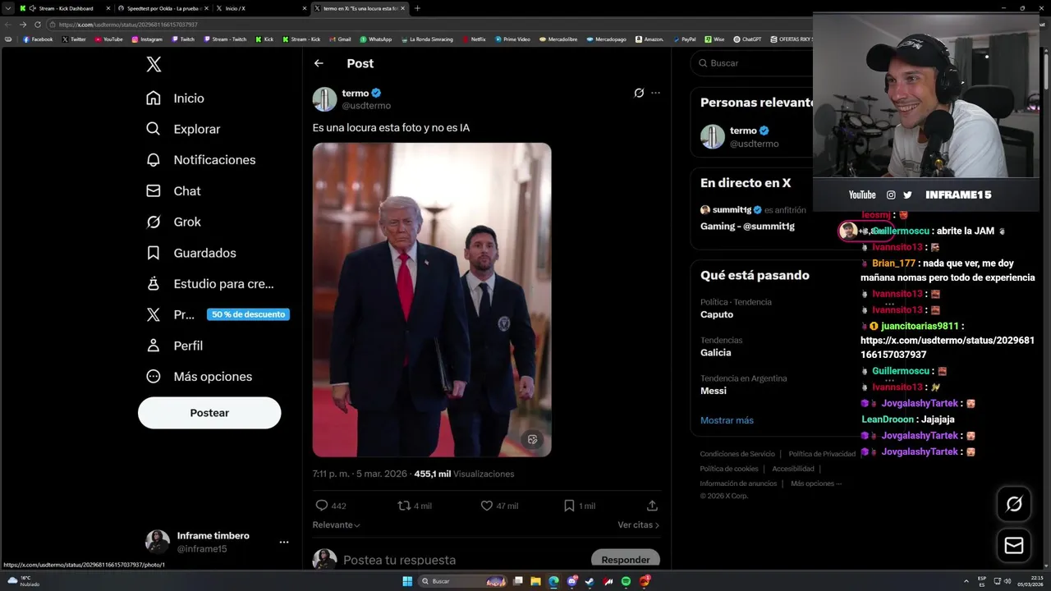1051x591 pixels.
Task: Switch to Stream - Kick Dashboard tab
Action: point(64,8)
